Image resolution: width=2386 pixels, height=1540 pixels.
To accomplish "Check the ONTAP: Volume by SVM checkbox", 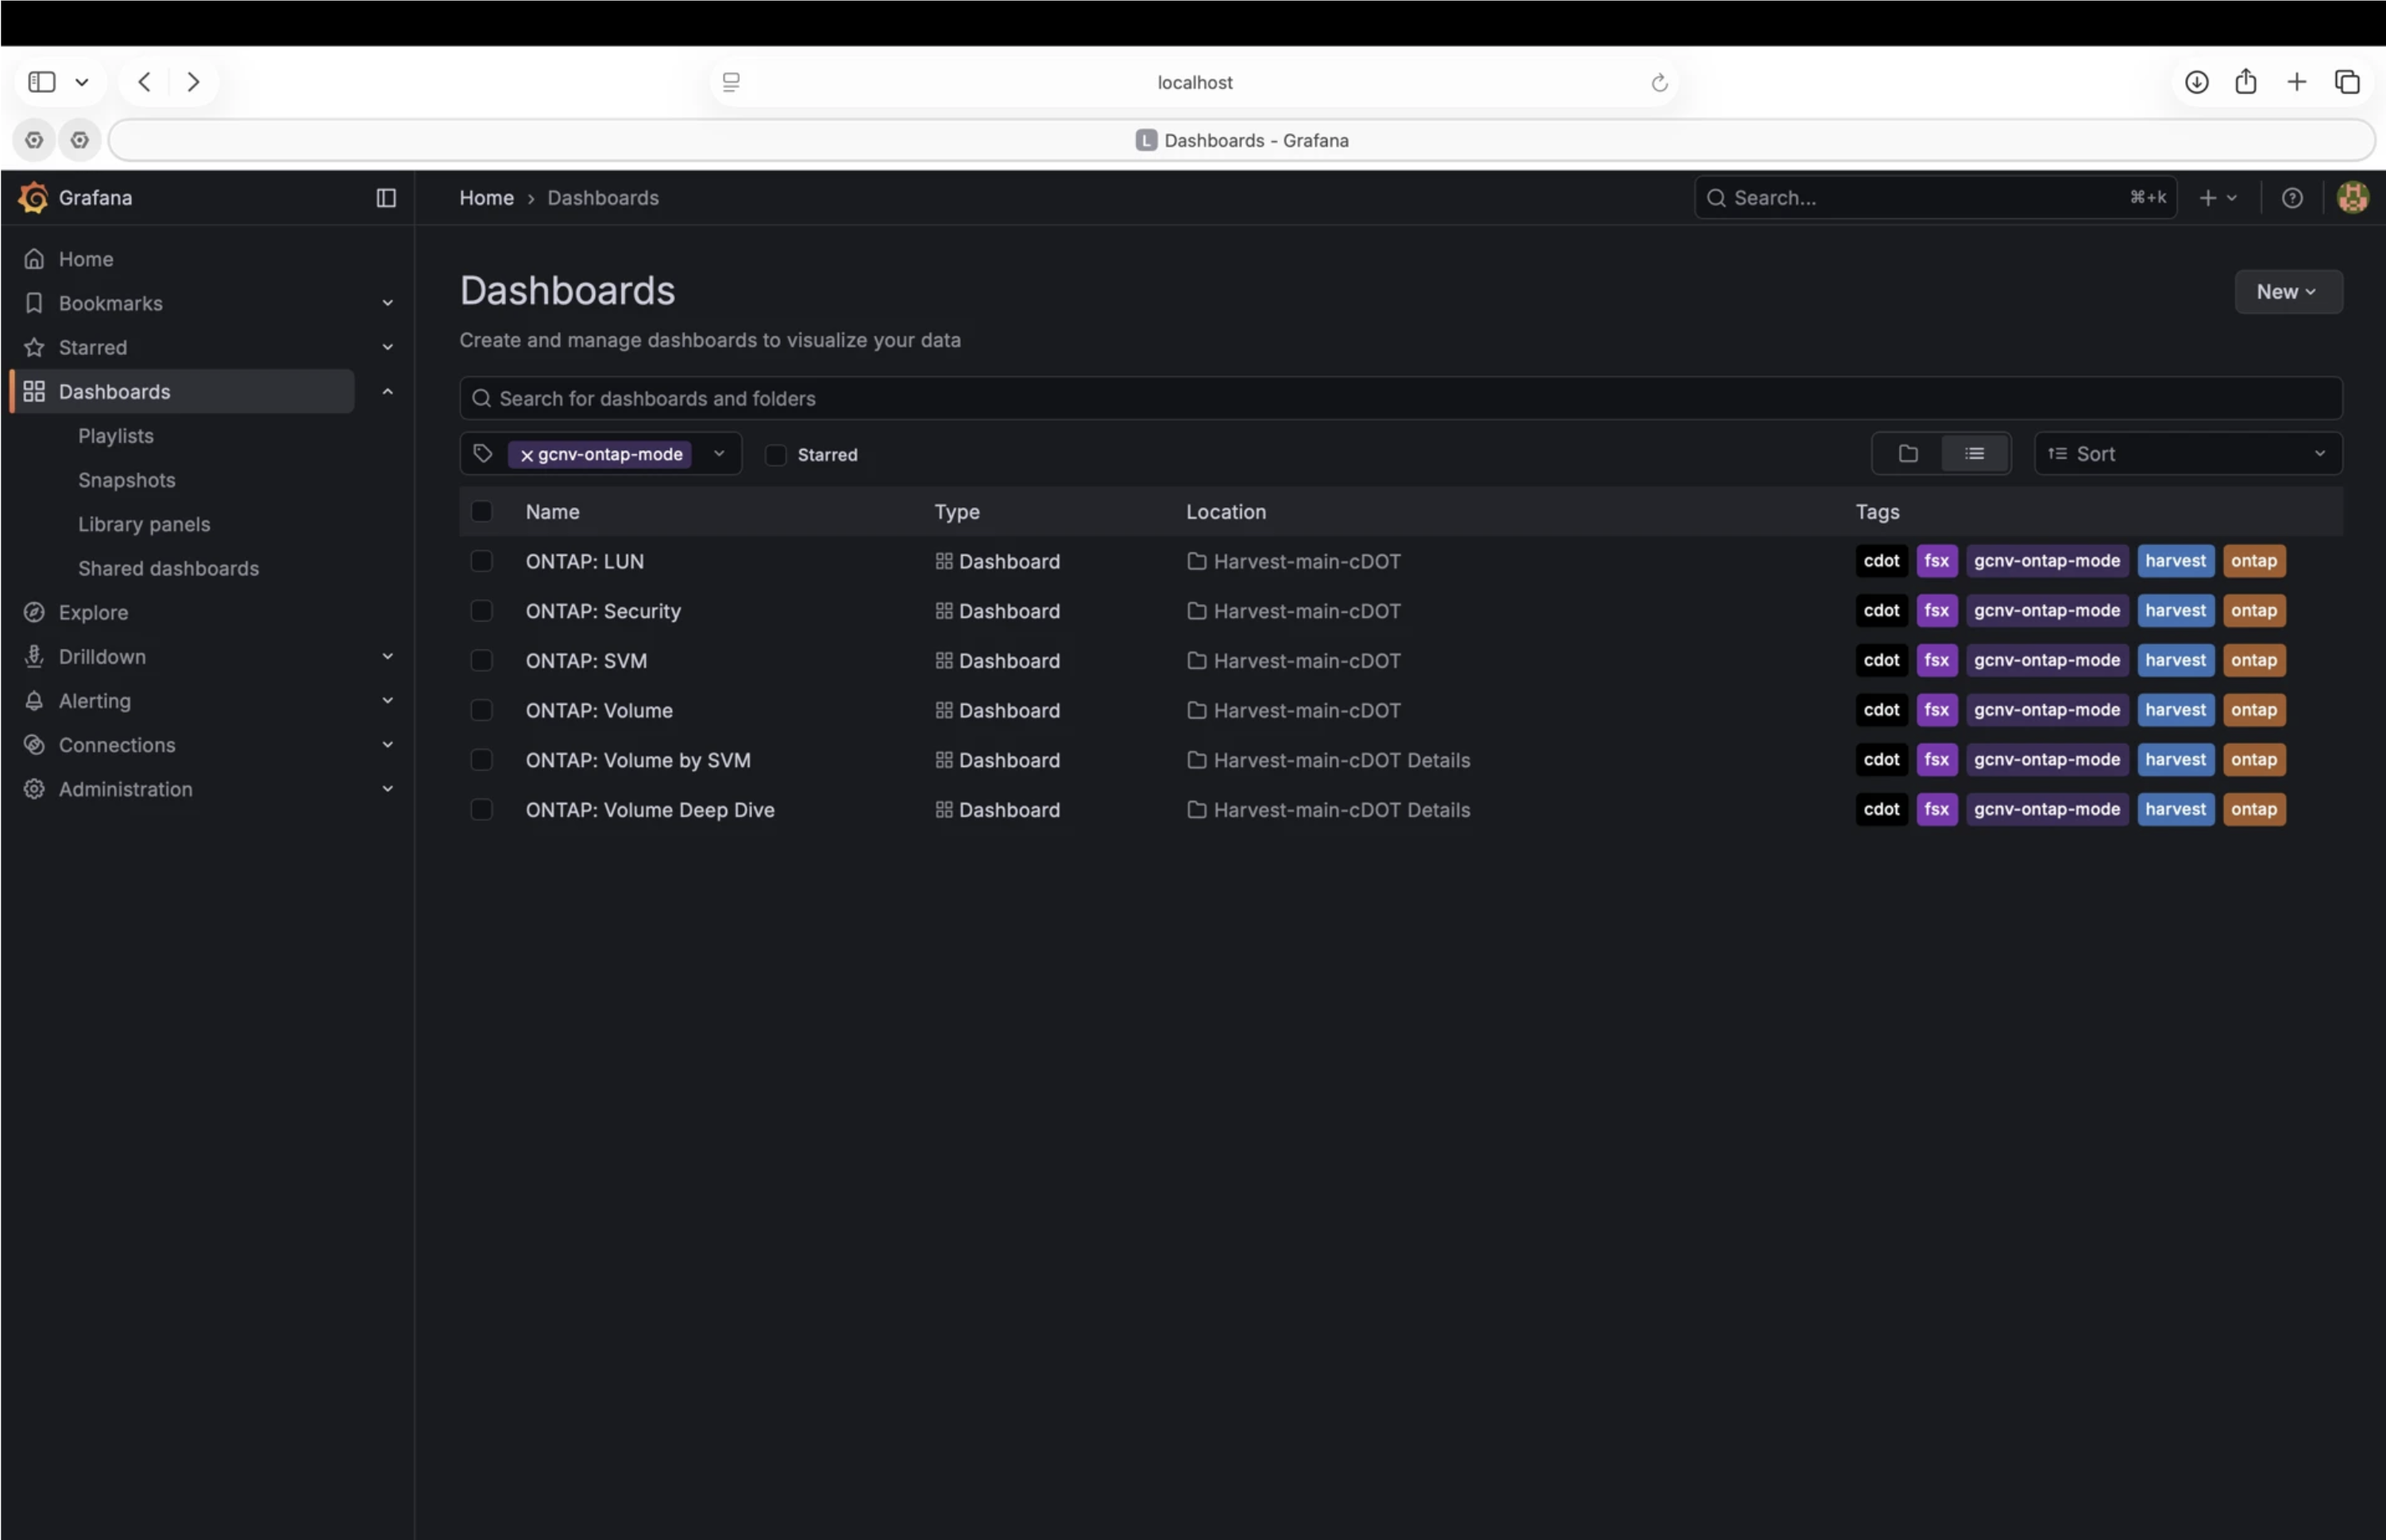I will 481,760.
